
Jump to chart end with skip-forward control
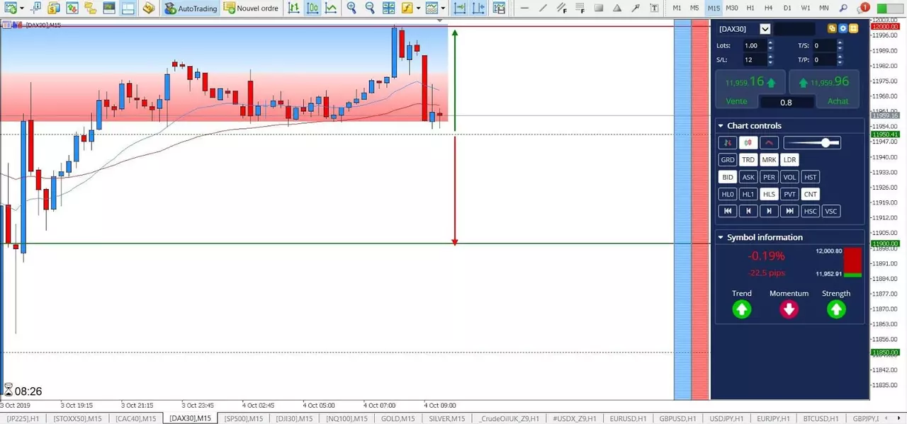pyautogui.click(x=790, y=211)
